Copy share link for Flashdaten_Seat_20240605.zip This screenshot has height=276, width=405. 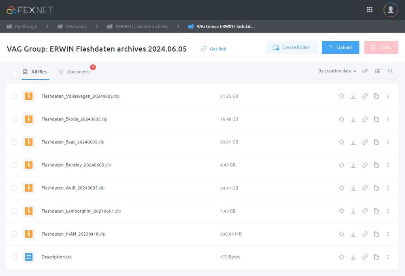point(365,142)
